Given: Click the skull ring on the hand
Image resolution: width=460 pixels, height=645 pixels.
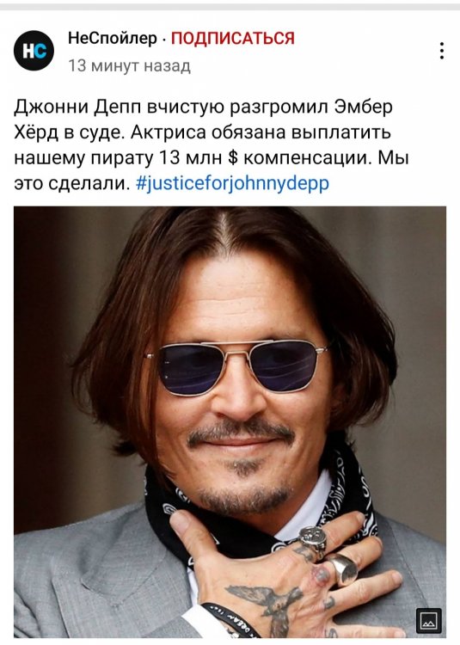Looking at the screenshot, I should point(312,540).
